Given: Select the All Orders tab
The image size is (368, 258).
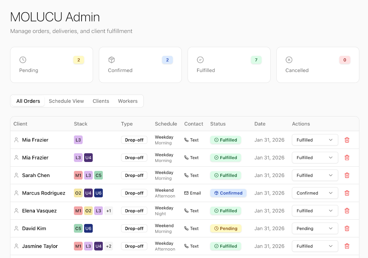Looking at the screenshot, I should coord(28,101).
